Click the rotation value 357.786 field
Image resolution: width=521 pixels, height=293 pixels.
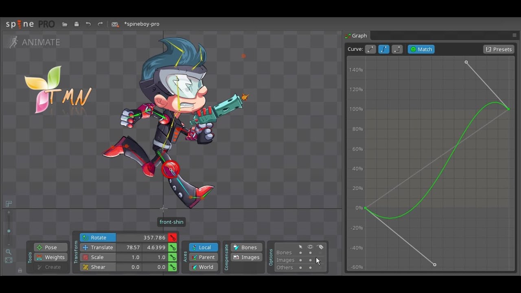point(142,238)
